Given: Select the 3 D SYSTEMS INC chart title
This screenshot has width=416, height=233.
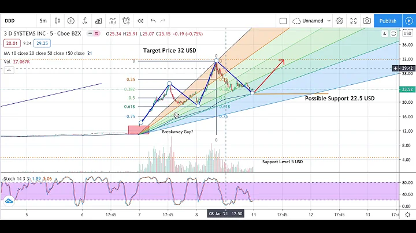Looking at the screenshot, I should (x=42, y=33).
